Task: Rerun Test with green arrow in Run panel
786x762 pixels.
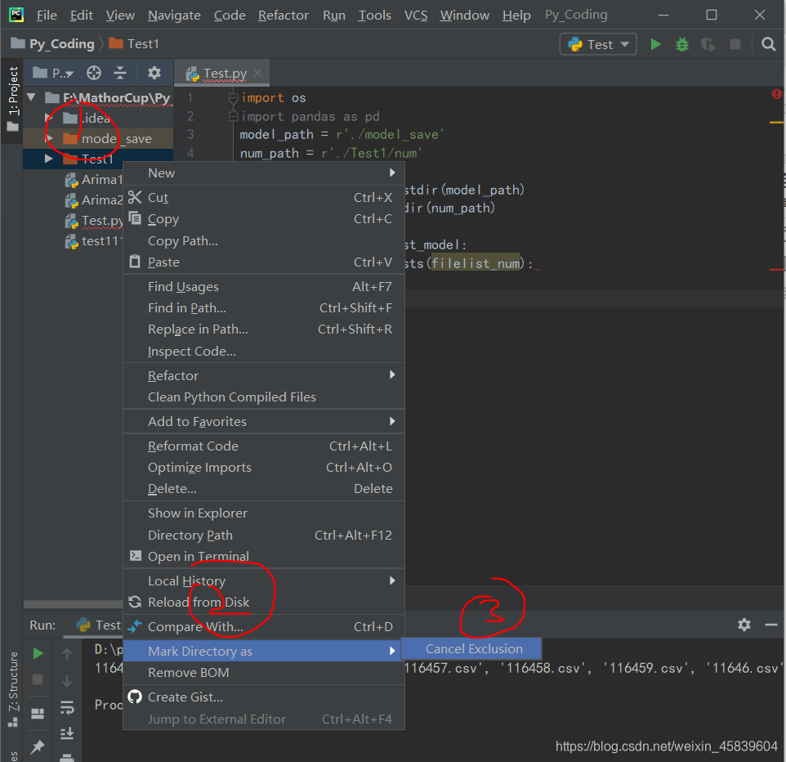Action: 38,653
